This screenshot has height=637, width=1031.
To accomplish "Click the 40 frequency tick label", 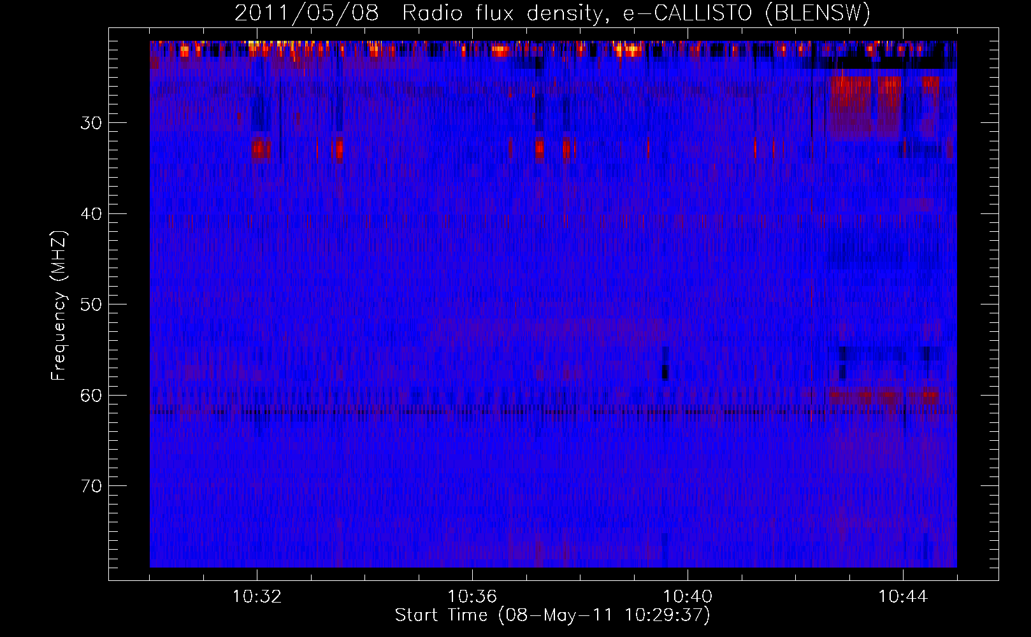I will pos(91,214).
